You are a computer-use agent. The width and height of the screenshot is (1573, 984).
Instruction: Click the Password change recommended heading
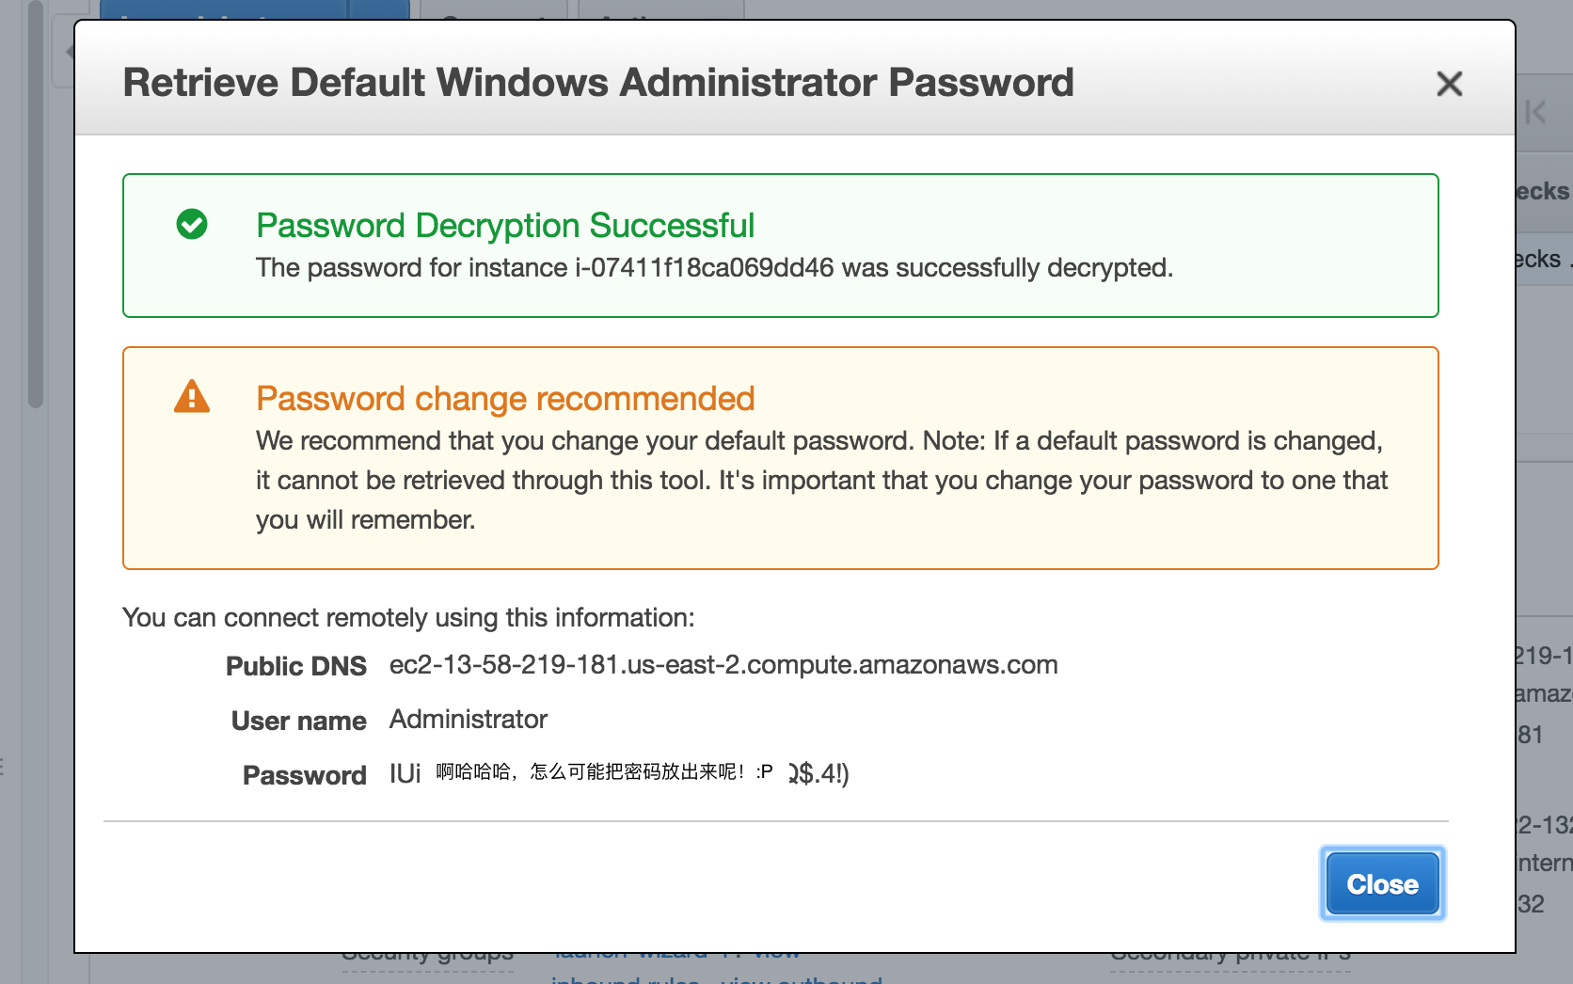pyautogui.click(x=505, y=399)
